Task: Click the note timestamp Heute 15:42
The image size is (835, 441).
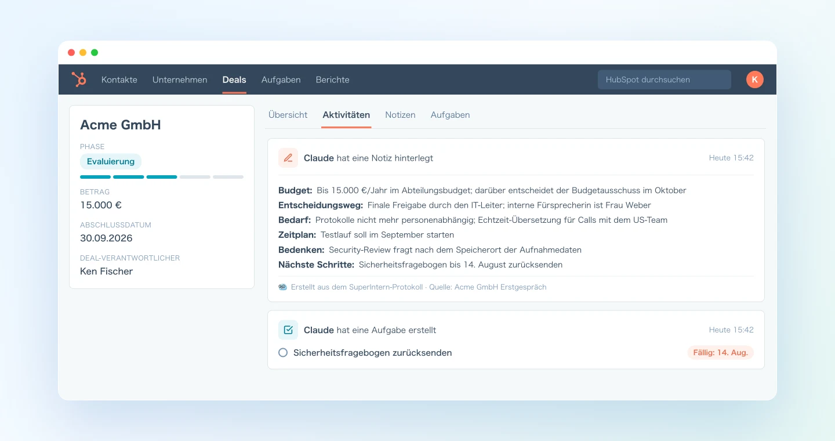Action: pos(731,158)
